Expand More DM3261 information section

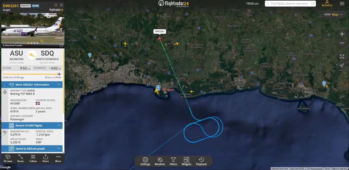[x=32, y=84]
